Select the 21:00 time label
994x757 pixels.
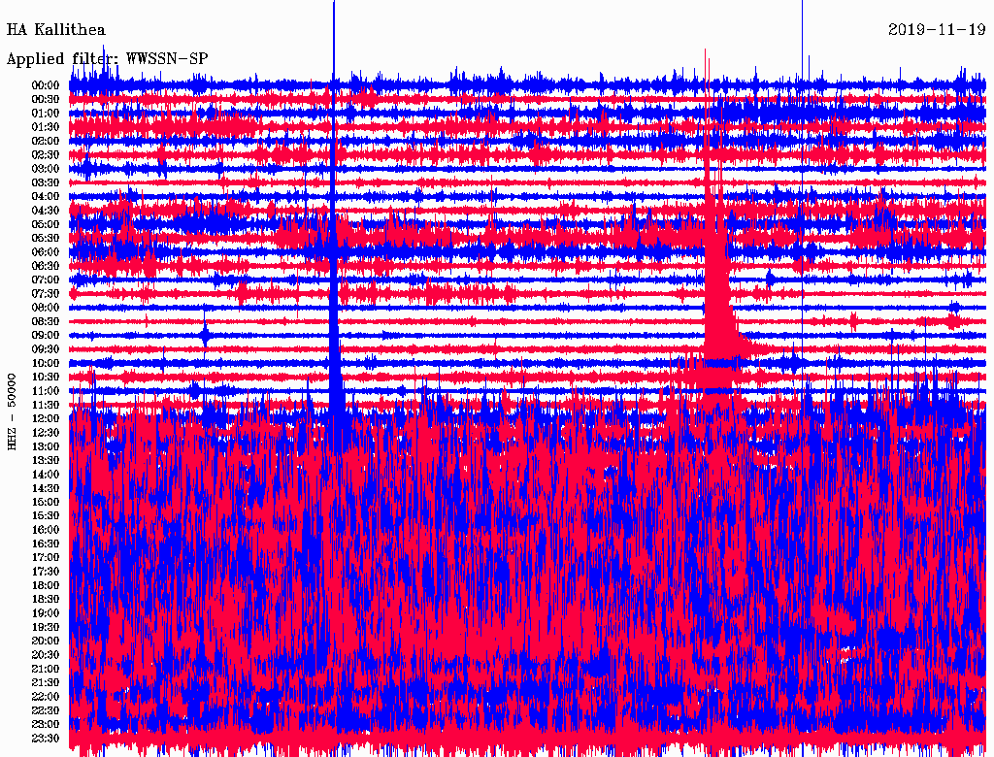click(x=46, y=670)
